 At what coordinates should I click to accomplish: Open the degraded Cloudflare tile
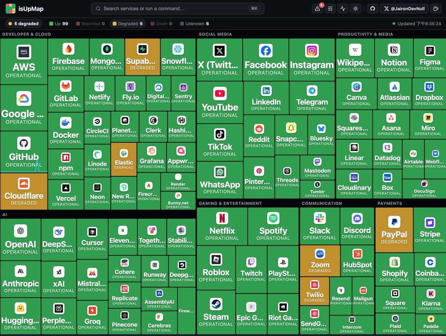(24, 191)
